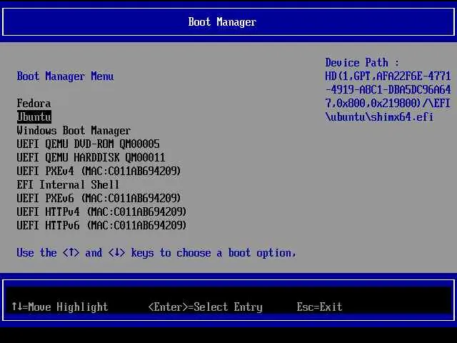Viewport: 457px width, 343px height.
Task: Click the Device Path label
Action: 362,63
